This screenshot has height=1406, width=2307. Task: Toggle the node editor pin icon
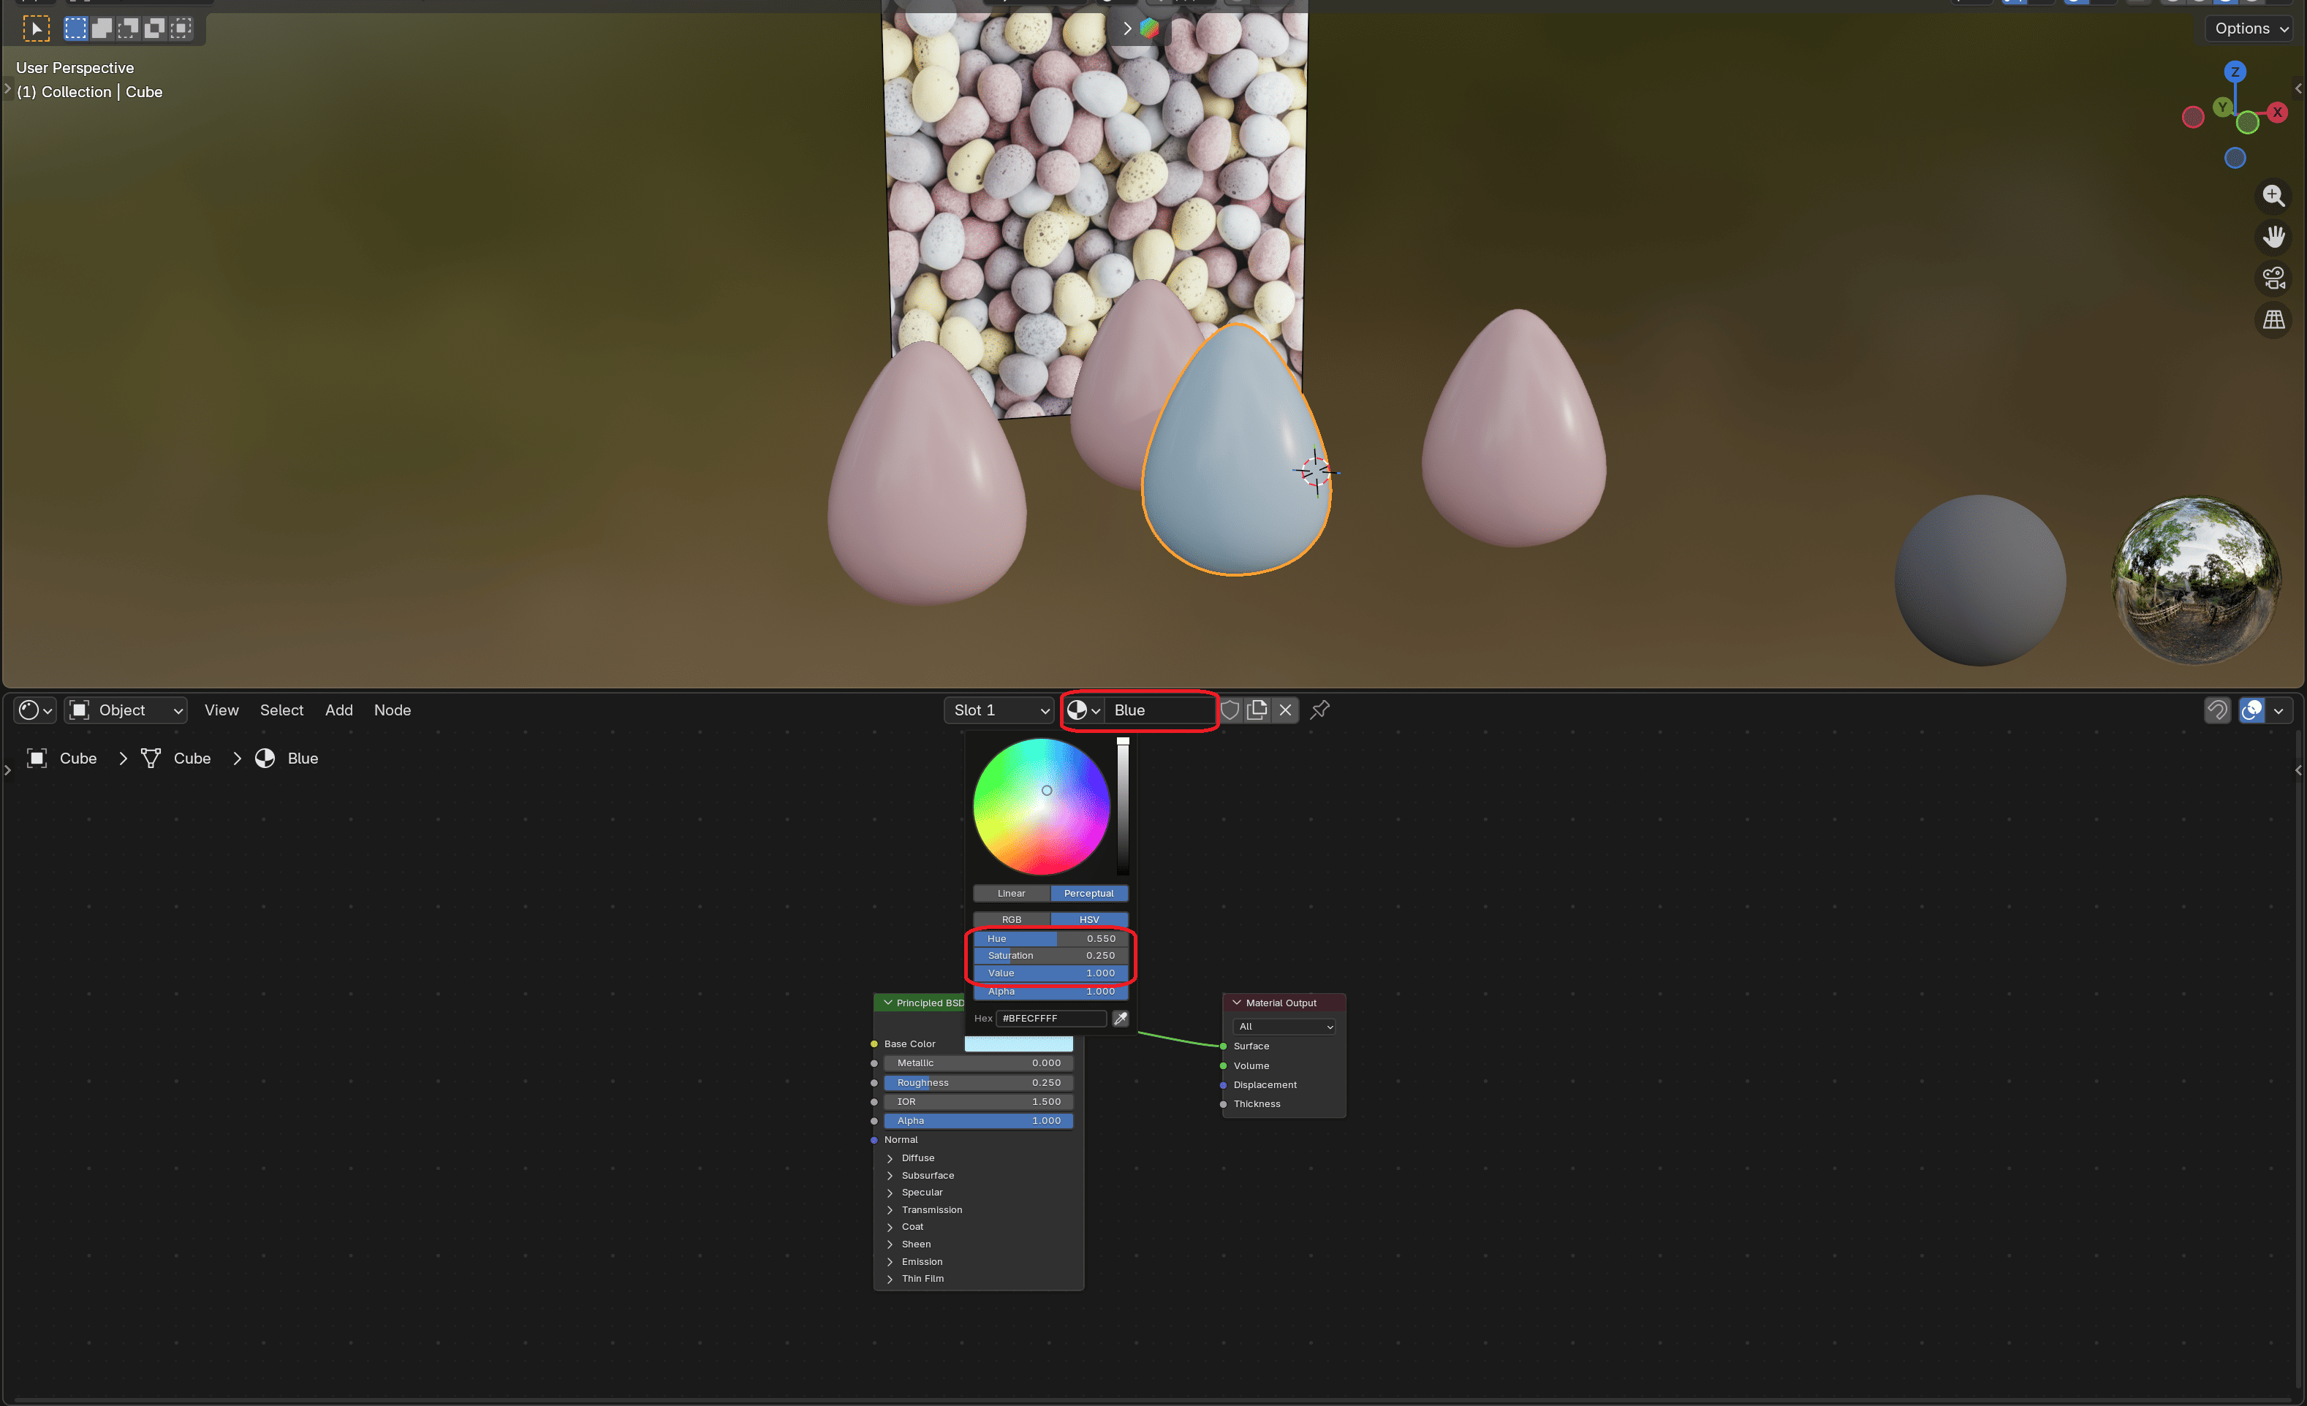click(1320, 710)
